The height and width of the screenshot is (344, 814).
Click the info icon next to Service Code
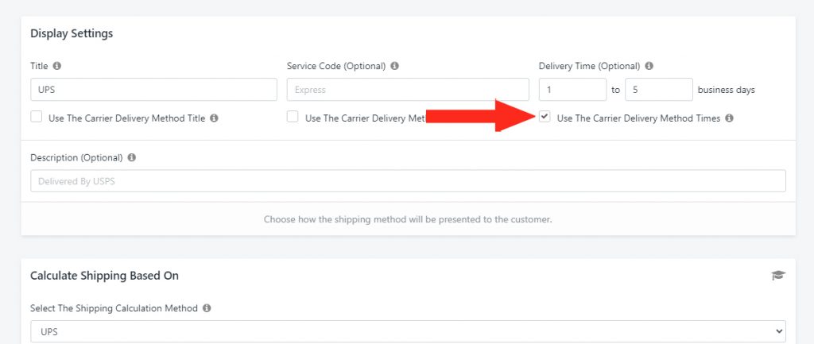point(394,66)
